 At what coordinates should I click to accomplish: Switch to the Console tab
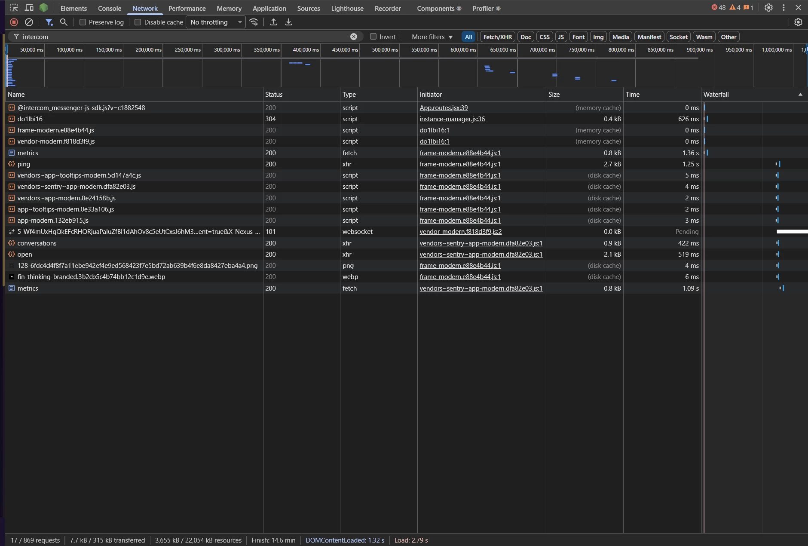click(x=110, y=9)
